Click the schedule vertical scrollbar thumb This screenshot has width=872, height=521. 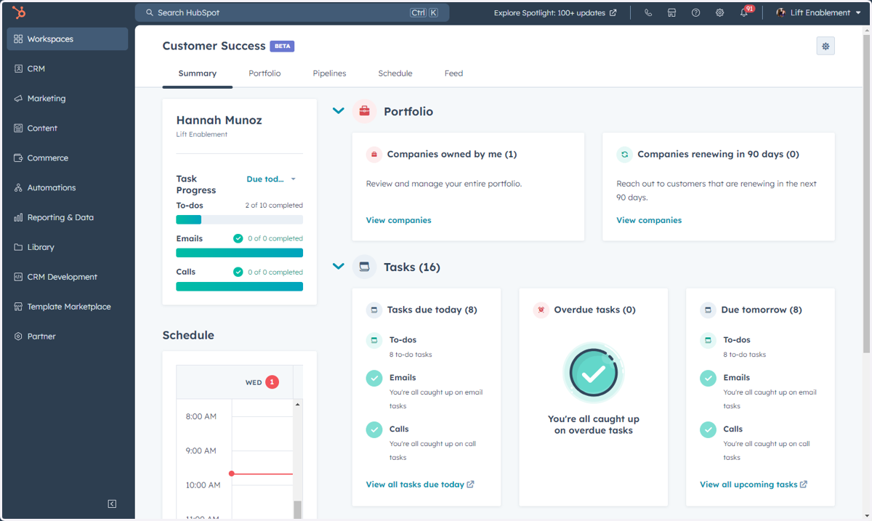tap(297, 509)
